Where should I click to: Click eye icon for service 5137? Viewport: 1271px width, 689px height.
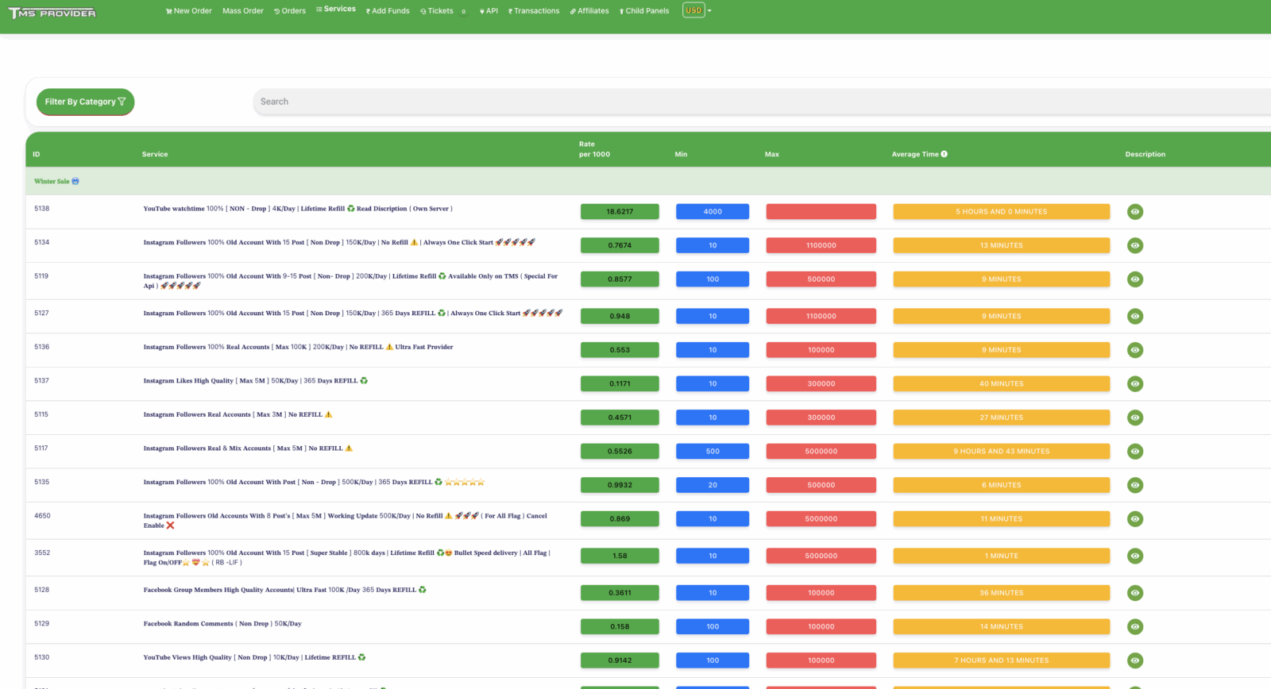pos(1135,384)
